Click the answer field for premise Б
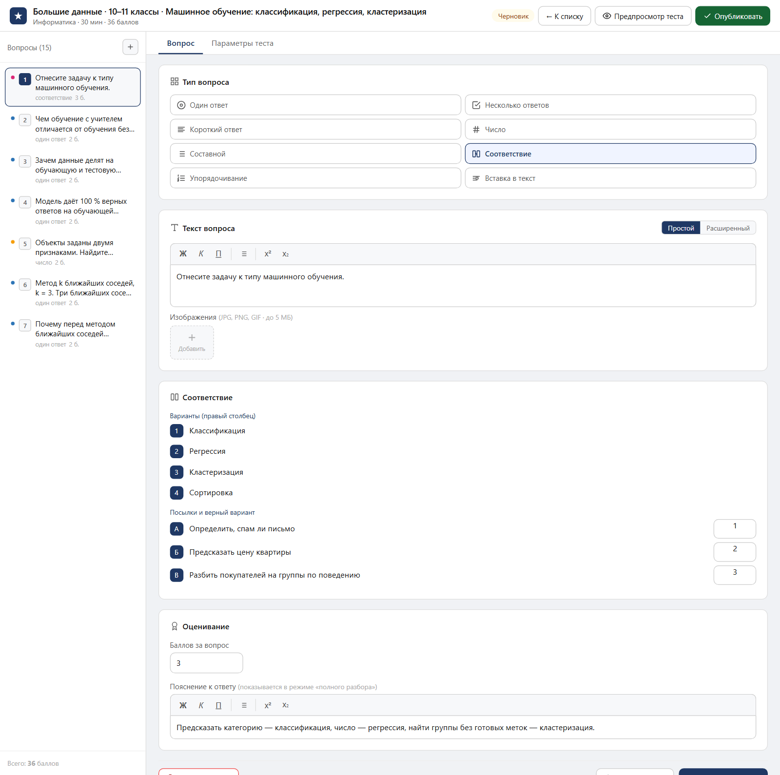 pos(735,552)
